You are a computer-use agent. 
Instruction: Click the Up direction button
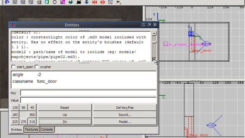[x=65, y=115]
